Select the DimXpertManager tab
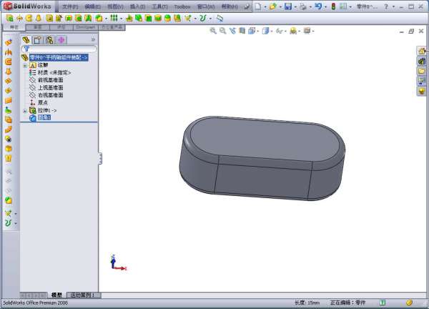Viewport: 429px width, 309px height. click(61, 40)
